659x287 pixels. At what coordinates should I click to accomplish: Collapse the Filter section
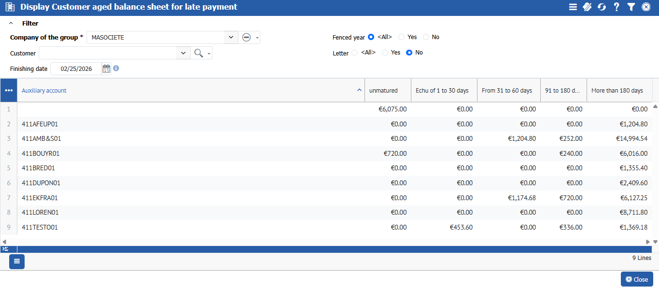point(11,23)
